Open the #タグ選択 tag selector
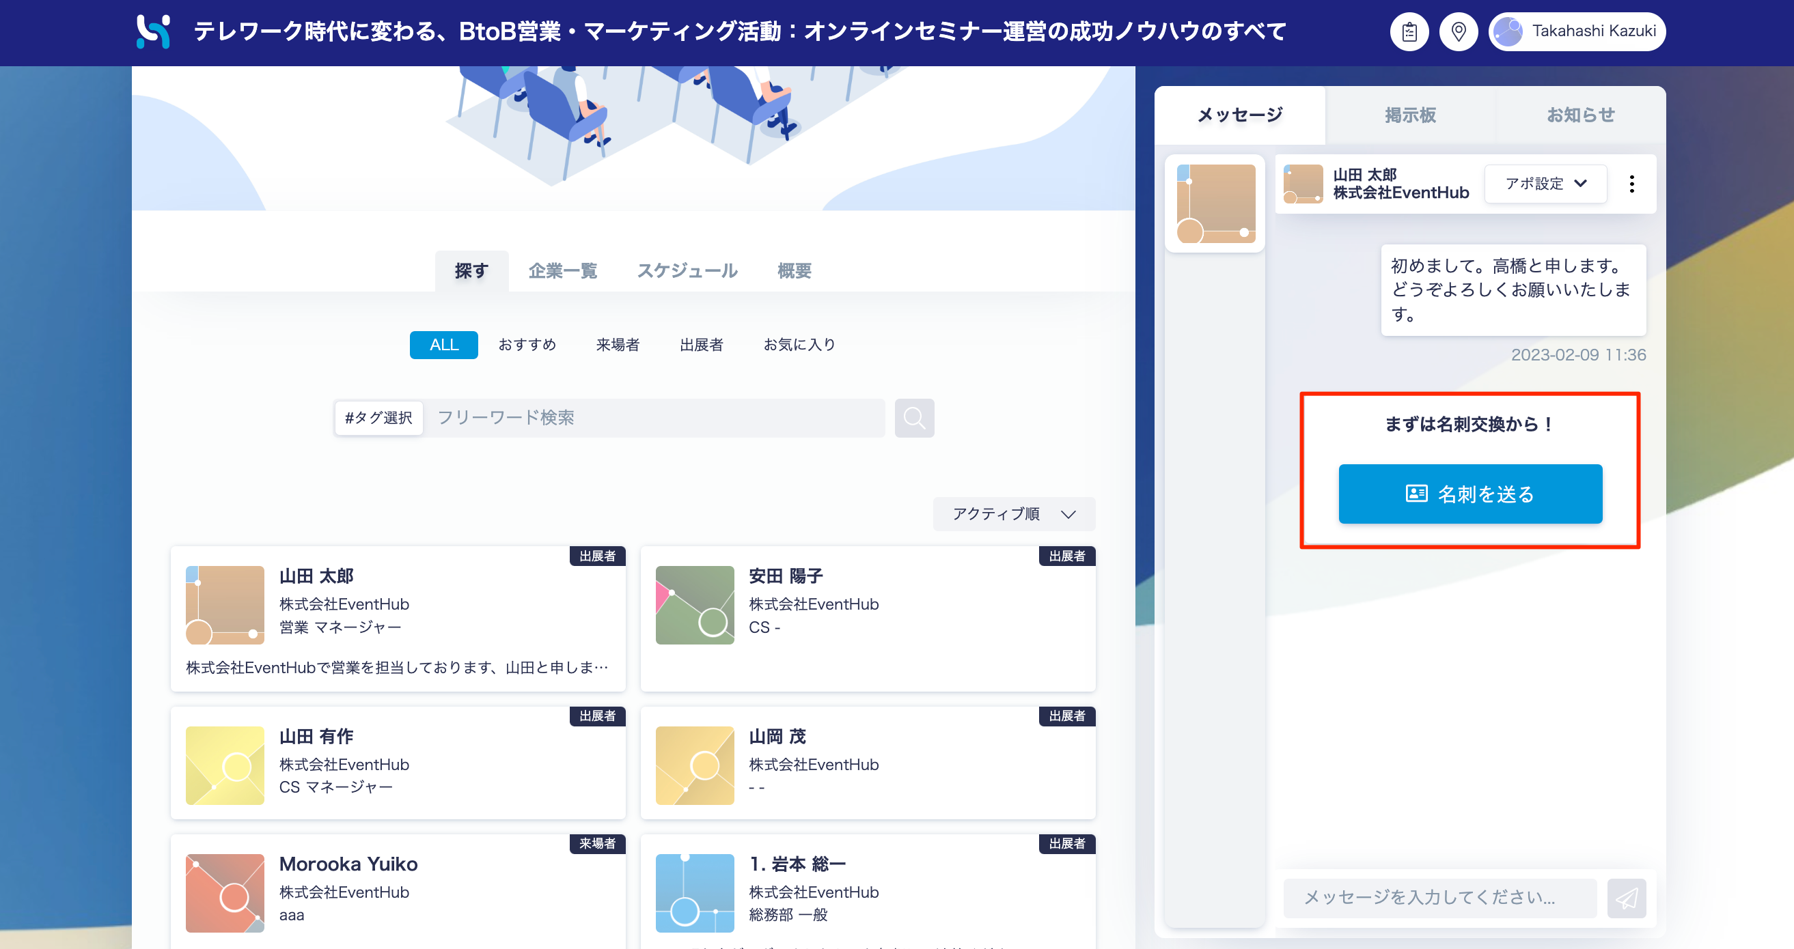This screenshot has width=1794, height=949. (x=379, y=418)
